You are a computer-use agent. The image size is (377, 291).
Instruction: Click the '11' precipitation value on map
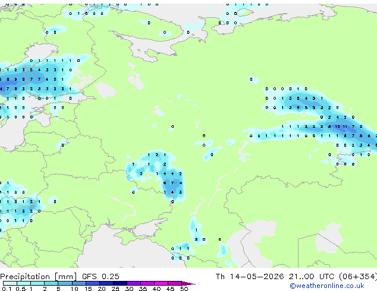[345, 126]
